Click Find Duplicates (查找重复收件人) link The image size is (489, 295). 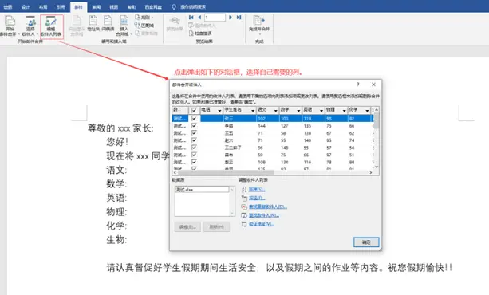(x=267, y=206)
